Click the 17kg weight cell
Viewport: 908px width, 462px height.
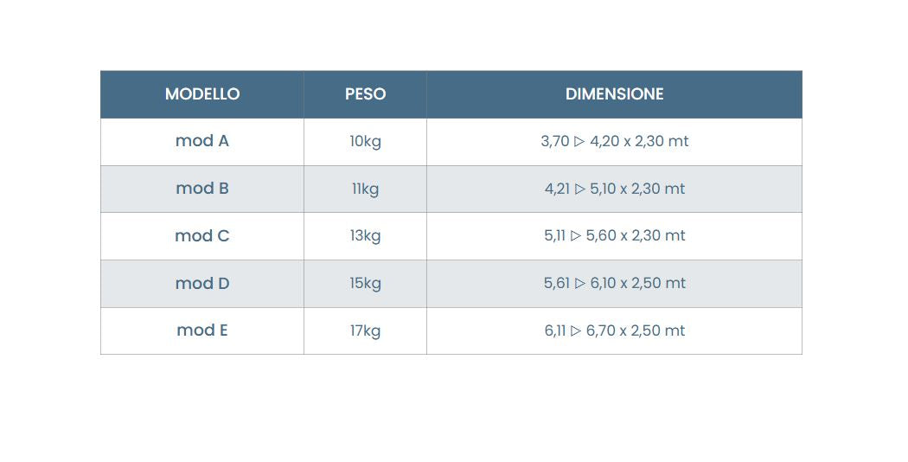pyautogui.click(x=366, y=331)
